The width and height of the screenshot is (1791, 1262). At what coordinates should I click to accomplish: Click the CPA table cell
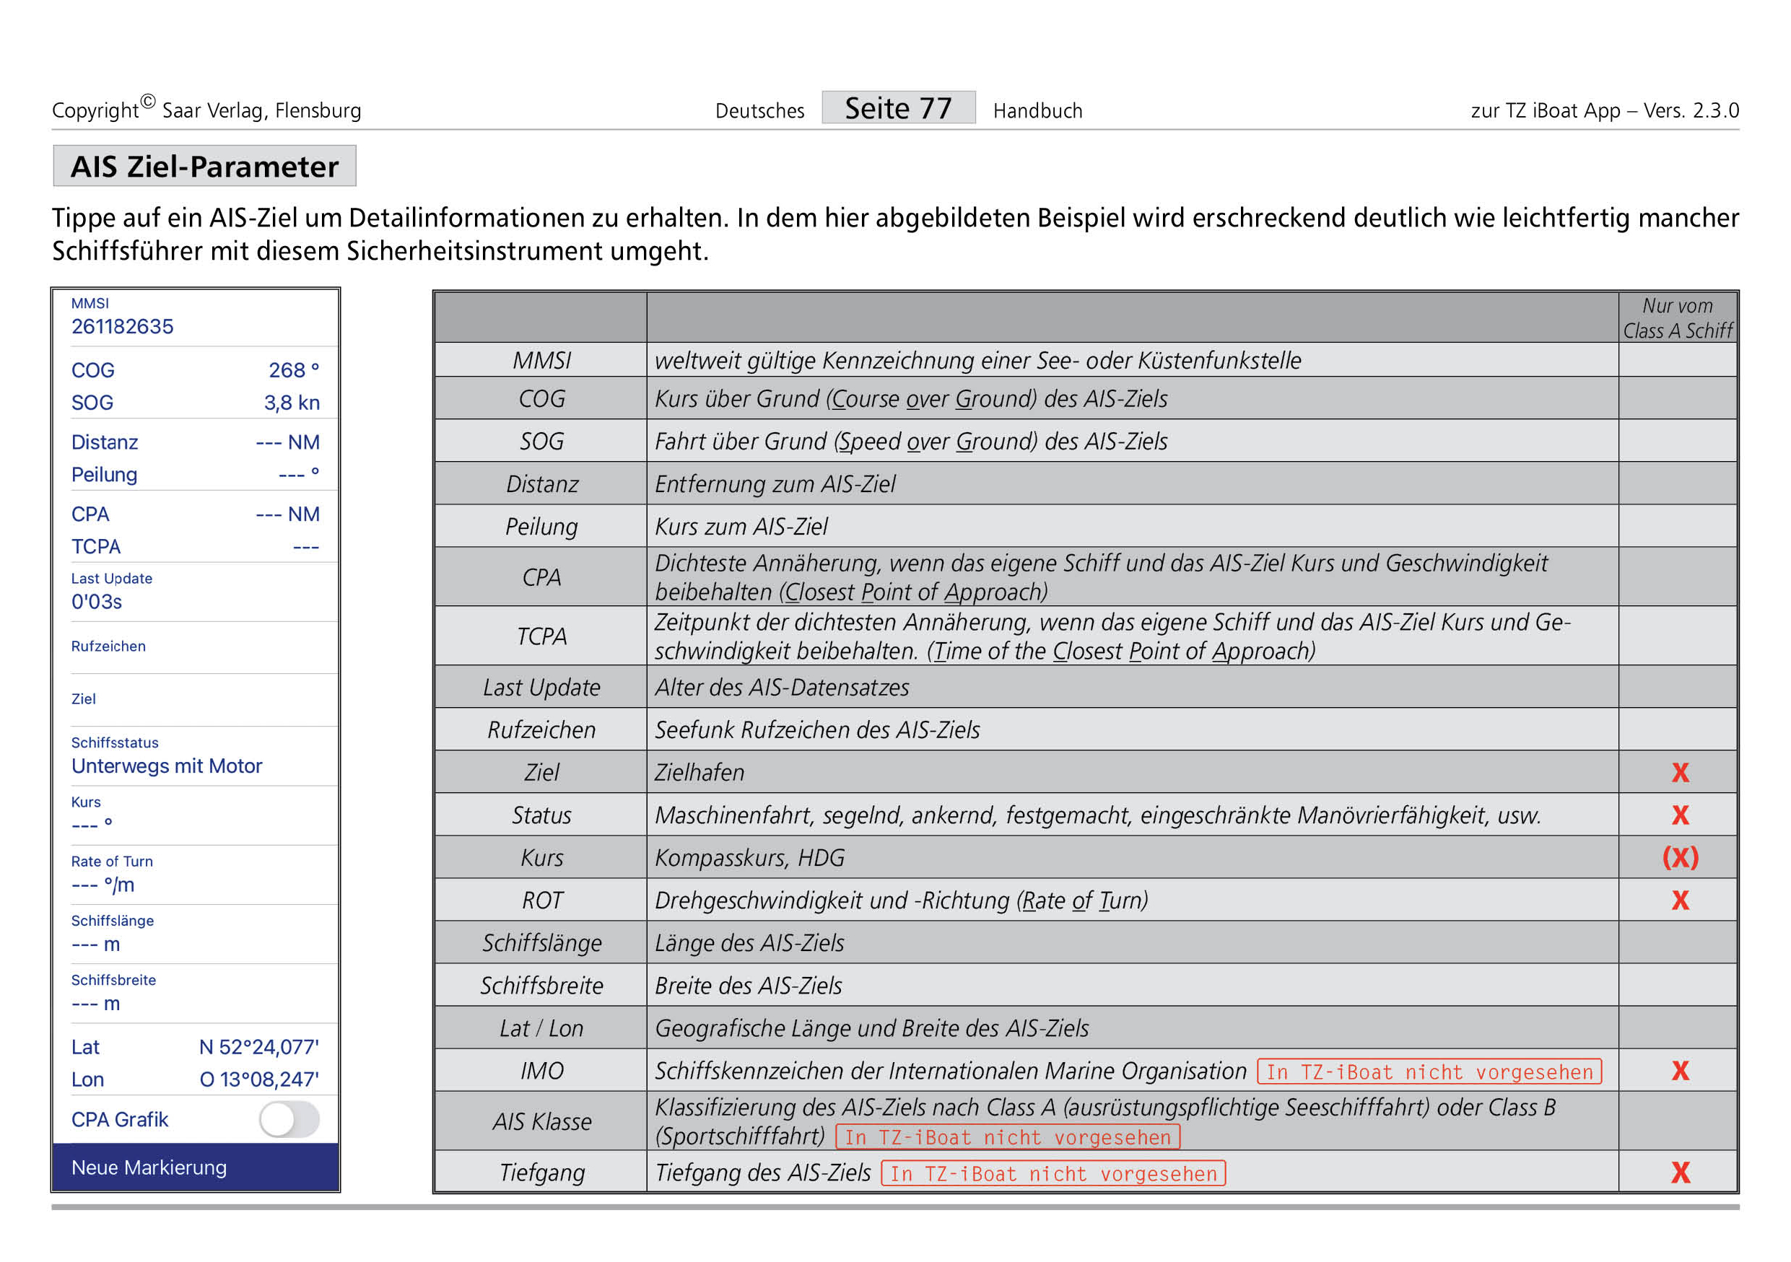pos(541,577)
